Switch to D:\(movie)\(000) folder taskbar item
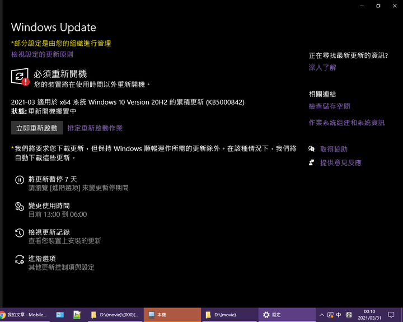 (115, 315)
